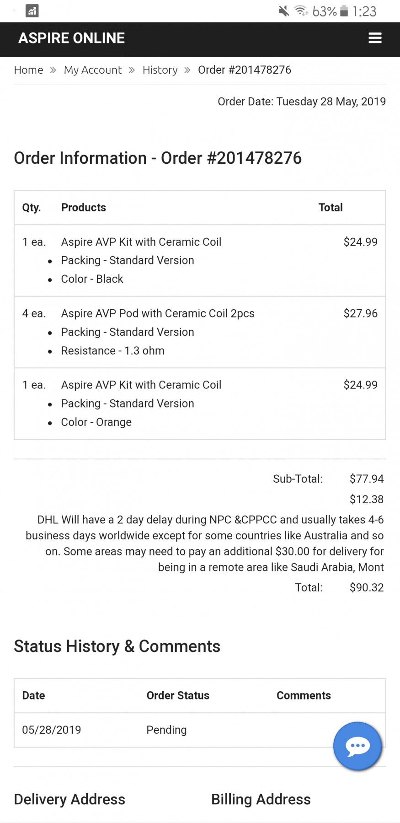Screen dimensions: 400x823
Task: Tap the battery status icon
Action: tap(344, 11)
